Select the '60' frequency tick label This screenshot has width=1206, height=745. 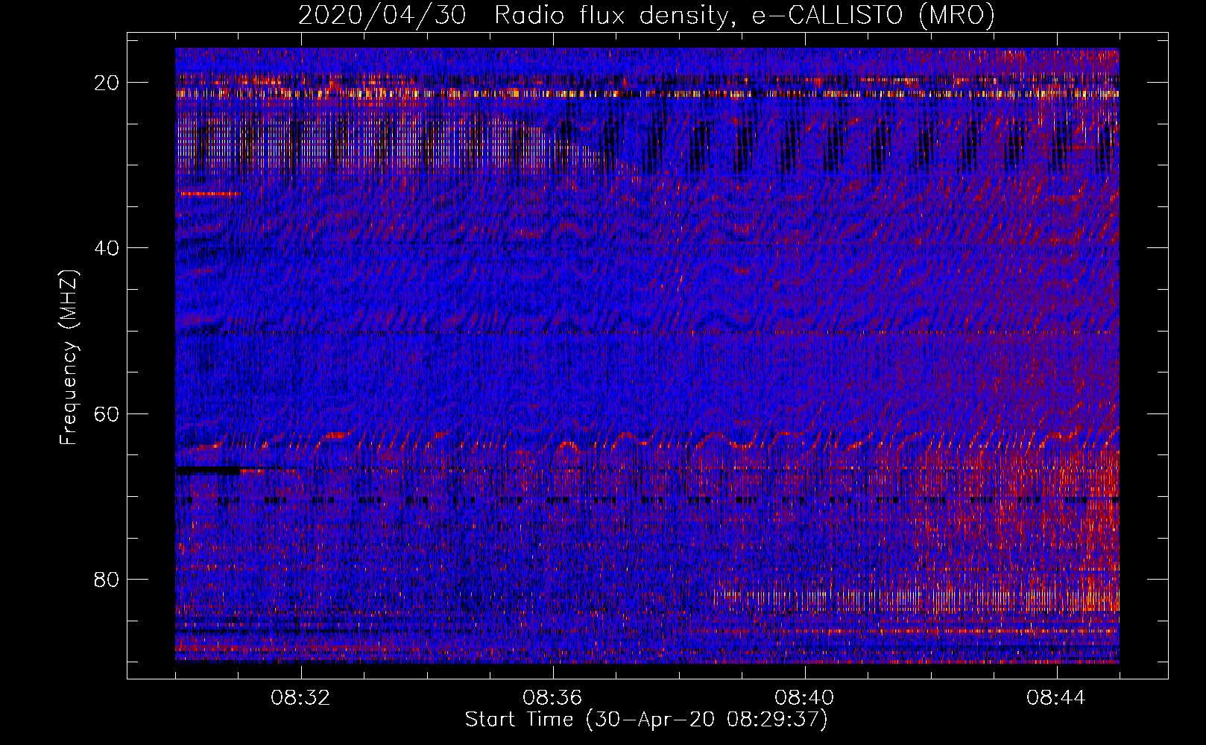107,413
